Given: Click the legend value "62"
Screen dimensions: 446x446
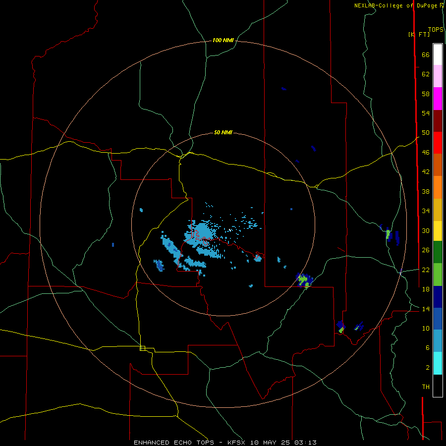Looking at the screenshot, I should click(426, 74).
